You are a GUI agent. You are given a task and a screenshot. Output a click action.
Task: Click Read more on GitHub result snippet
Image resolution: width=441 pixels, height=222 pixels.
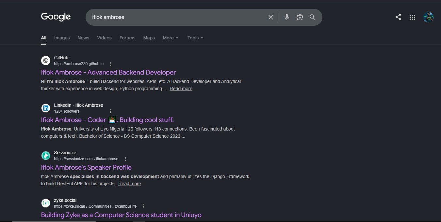pyautogui.click(x=181, y=89)
